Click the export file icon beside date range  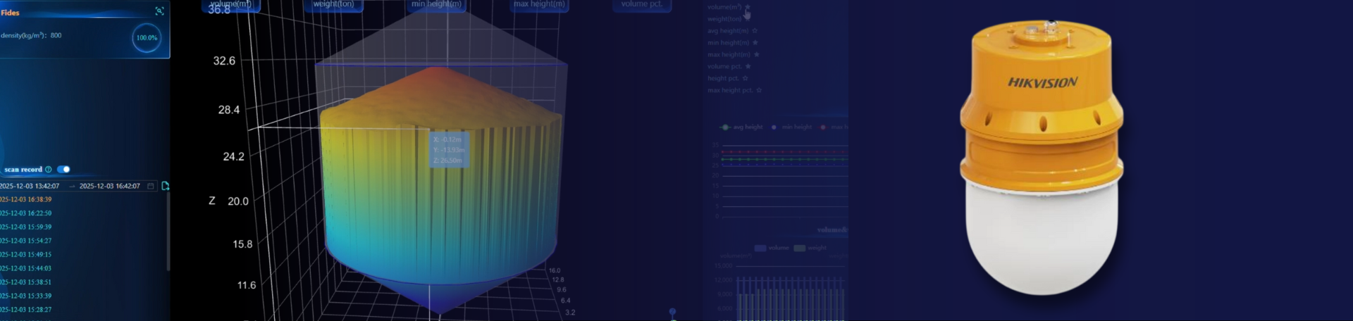point(166,186)
